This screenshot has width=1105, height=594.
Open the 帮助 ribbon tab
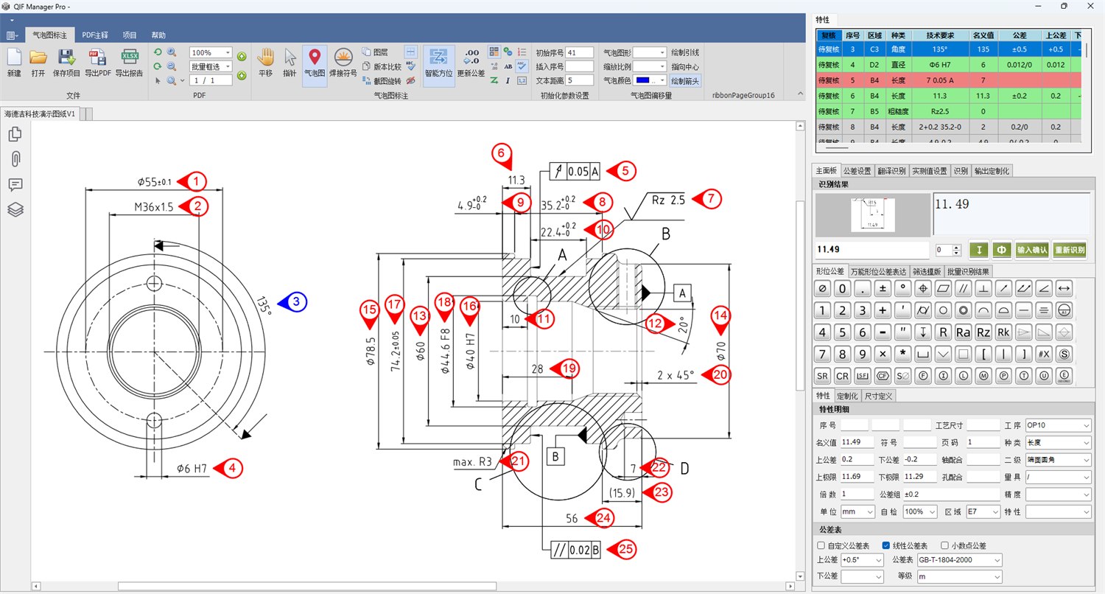pyautogui.click(x=158, y=35)
